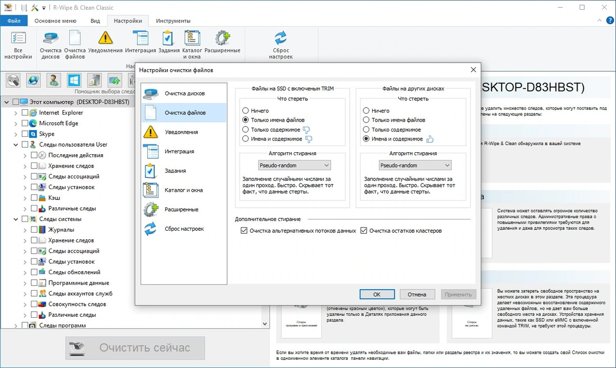Close the Настройки очистки файлов dialog

pos(473,70)
